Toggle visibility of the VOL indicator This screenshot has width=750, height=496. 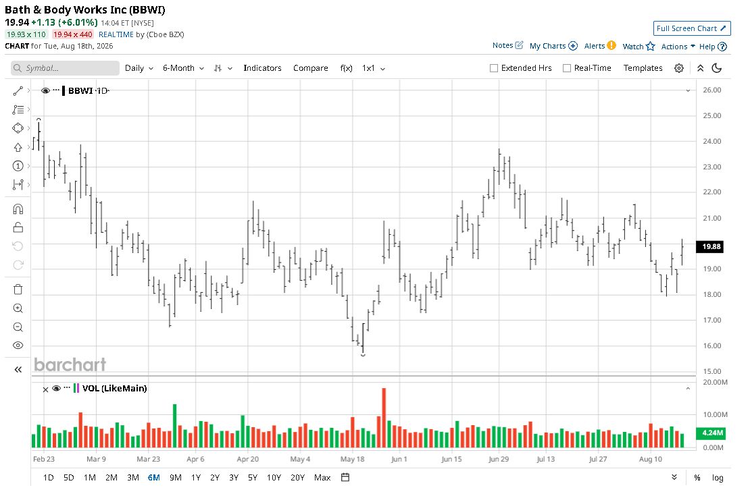pyautogui.click(x=57, y=389)
